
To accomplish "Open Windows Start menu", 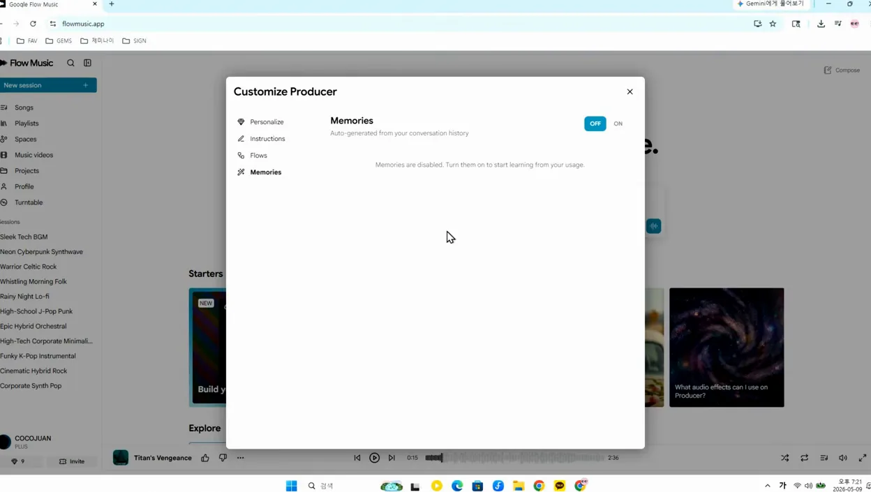I will click(x=292, y=486).
